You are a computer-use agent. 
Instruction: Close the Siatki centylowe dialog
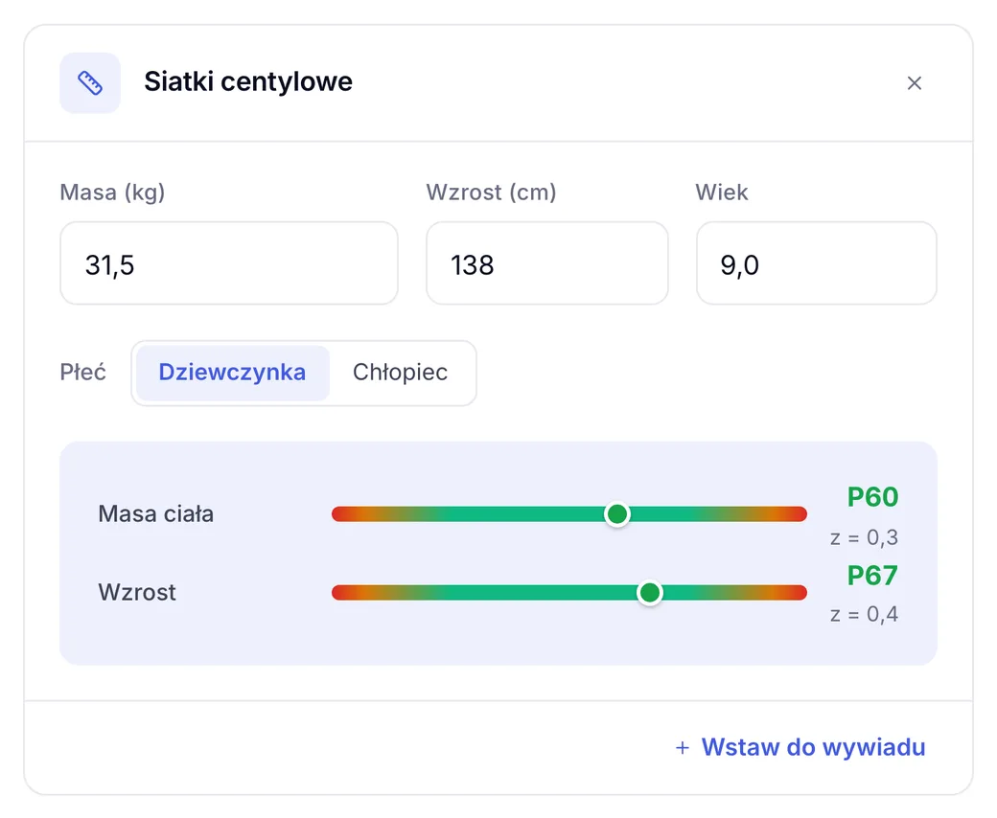[914, 83]
